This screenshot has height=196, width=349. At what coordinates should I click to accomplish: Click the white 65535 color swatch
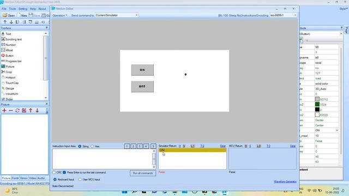[x=317, y=115]
